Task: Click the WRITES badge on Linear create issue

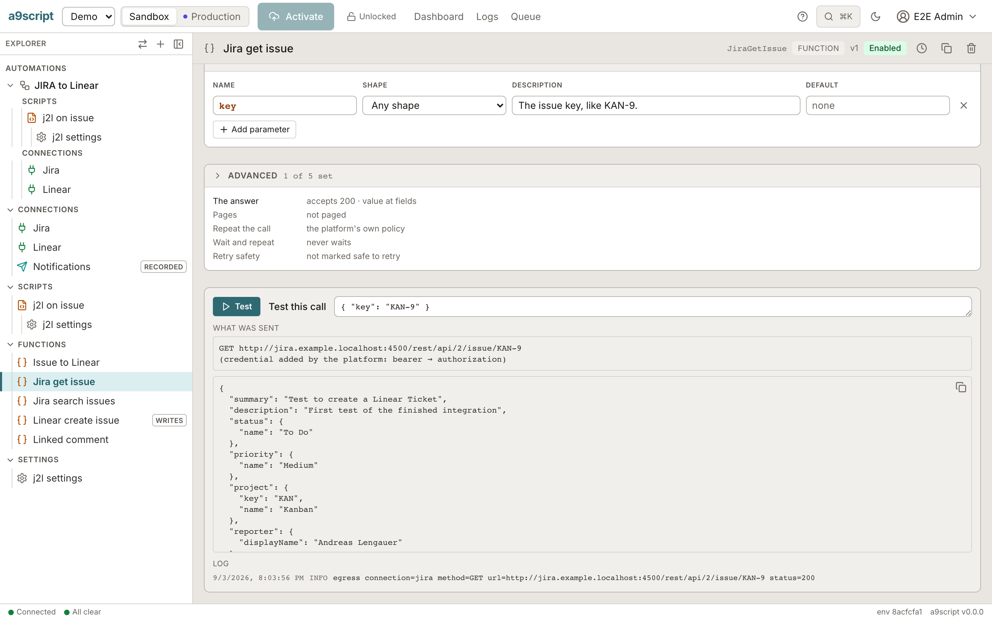Action: (x=169, y=420)
